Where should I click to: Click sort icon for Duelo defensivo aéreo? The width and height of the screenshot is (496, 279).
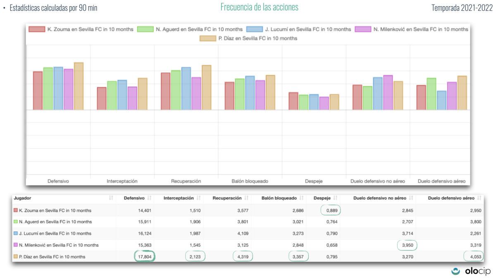point(479,198)
